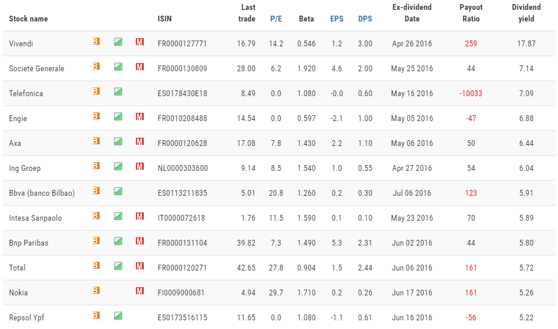The height and width of the screenshot is (329, 558).
Task: Click the orange B icon for Bbva
Action: coord(96,191)
